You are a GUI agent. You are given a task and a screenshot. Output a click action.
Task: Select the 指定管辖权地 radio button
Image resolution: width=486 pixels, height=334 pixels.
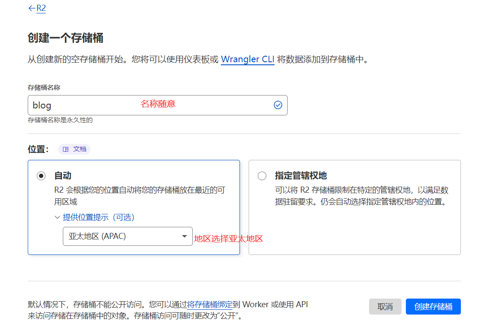(262, 176)
